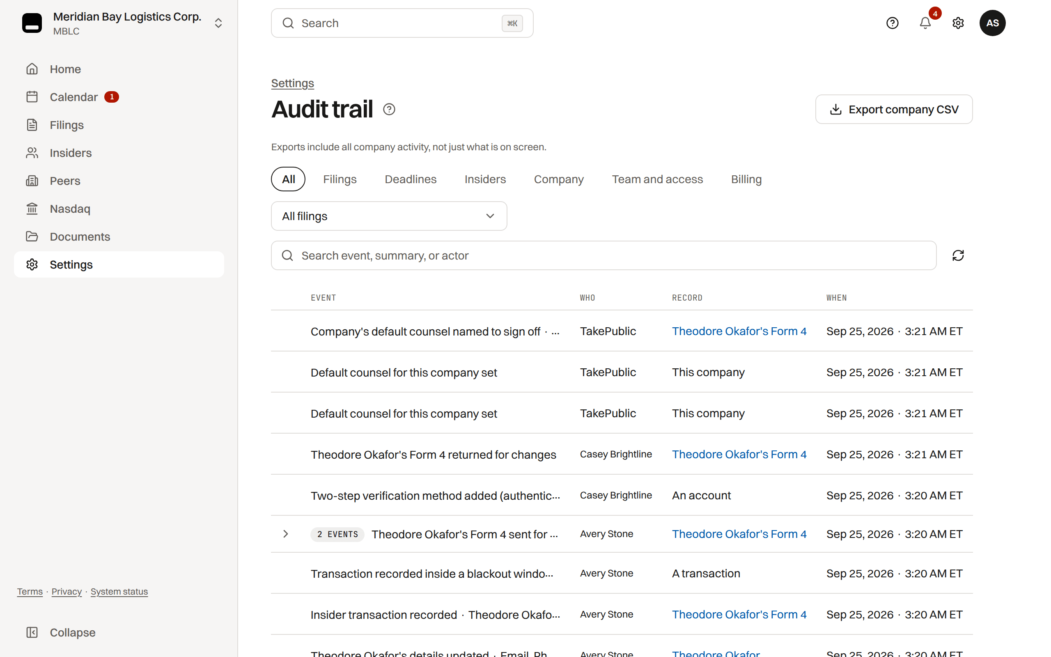Open the System status link
The height and width of the screenshot is (657, 1051).
click(x=119, y=591)
